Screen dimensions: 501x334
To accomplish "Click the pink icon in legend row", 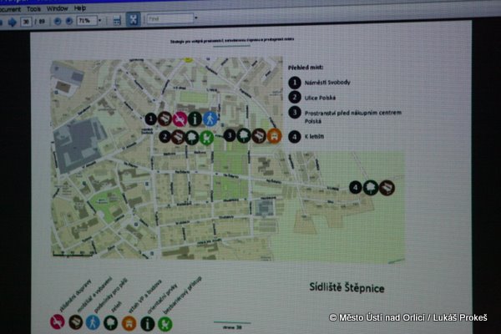I will click(57, 321).
